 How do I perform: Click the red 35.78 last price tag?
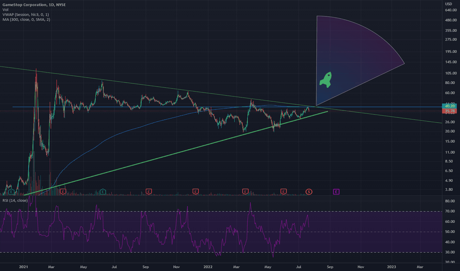(x=450, y=111)
